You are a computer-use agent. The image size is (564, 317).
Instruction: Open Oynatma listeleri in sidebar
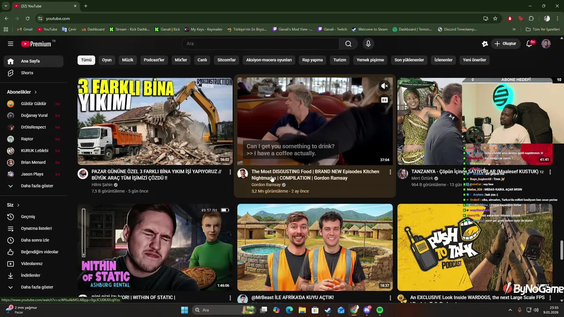(33, 229)
